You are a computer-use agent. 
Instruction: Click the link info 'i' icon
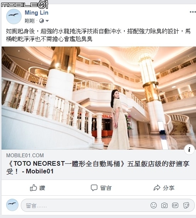189,150
